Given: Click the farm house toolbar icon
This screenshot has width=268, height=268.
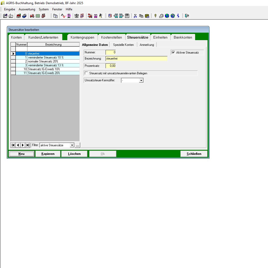Looking at the screenshot, I should [19, 16].
